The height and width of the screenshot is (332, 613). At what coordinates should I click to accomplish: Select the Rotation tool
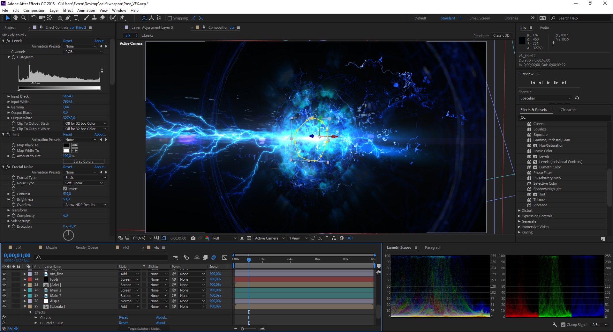(x=34, y=18)
